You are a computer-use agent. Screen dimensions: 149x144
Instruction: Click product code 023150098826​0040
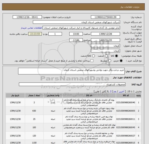coord(126,102)
